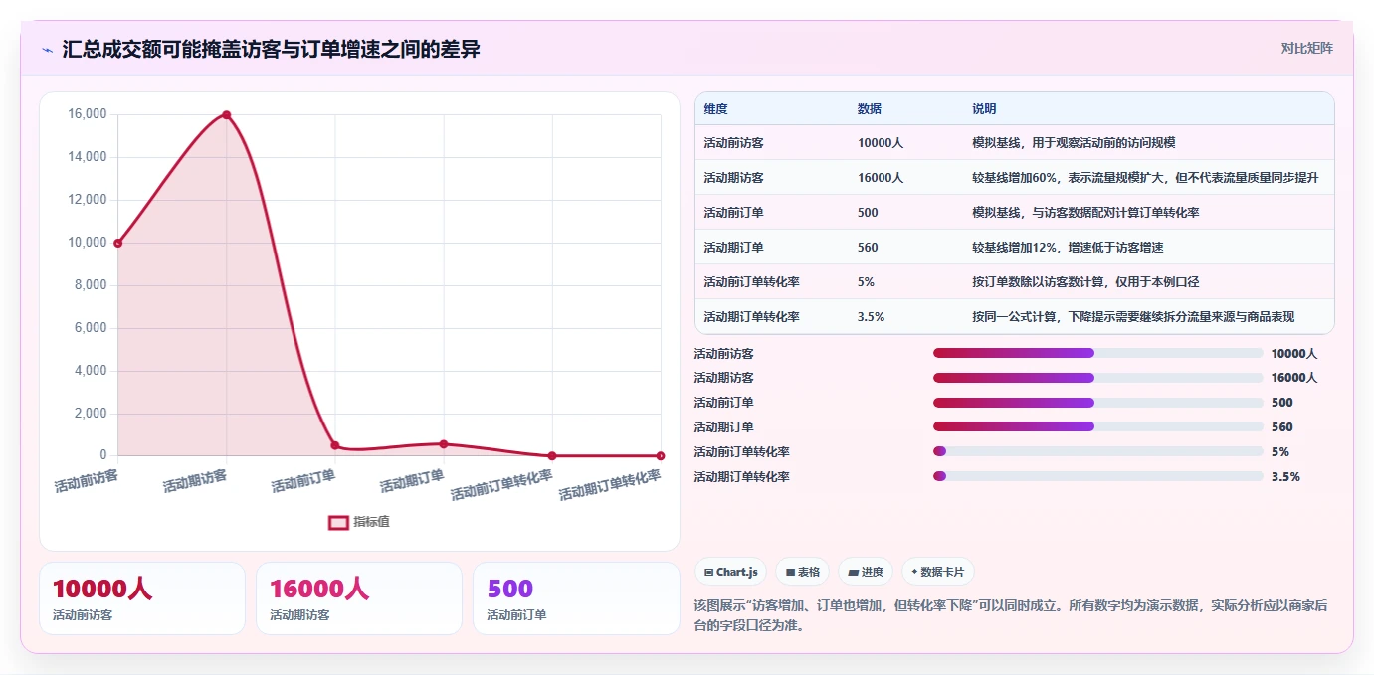The height and width of the screenshot is (675, 1374).
Task: Click table value 16000人 in 数据 column
Action: [881, 178]
